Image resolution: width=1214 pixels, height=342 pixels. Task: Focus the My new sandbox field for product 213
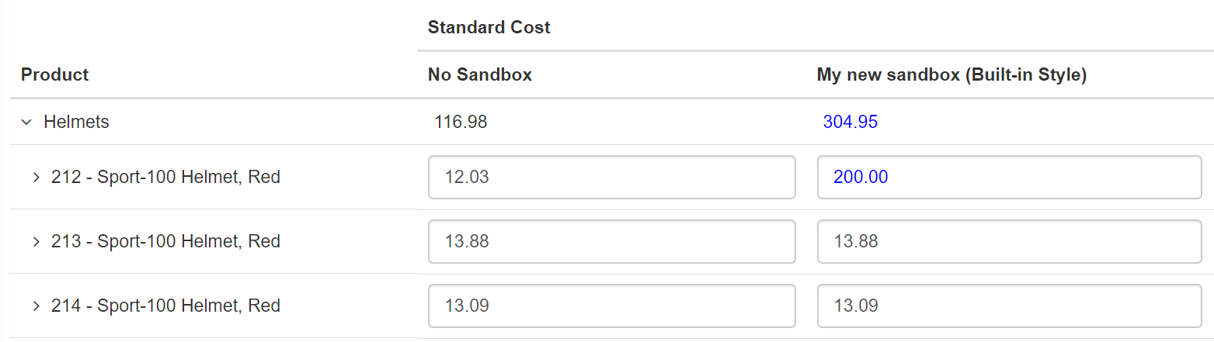coord(1009,242)
